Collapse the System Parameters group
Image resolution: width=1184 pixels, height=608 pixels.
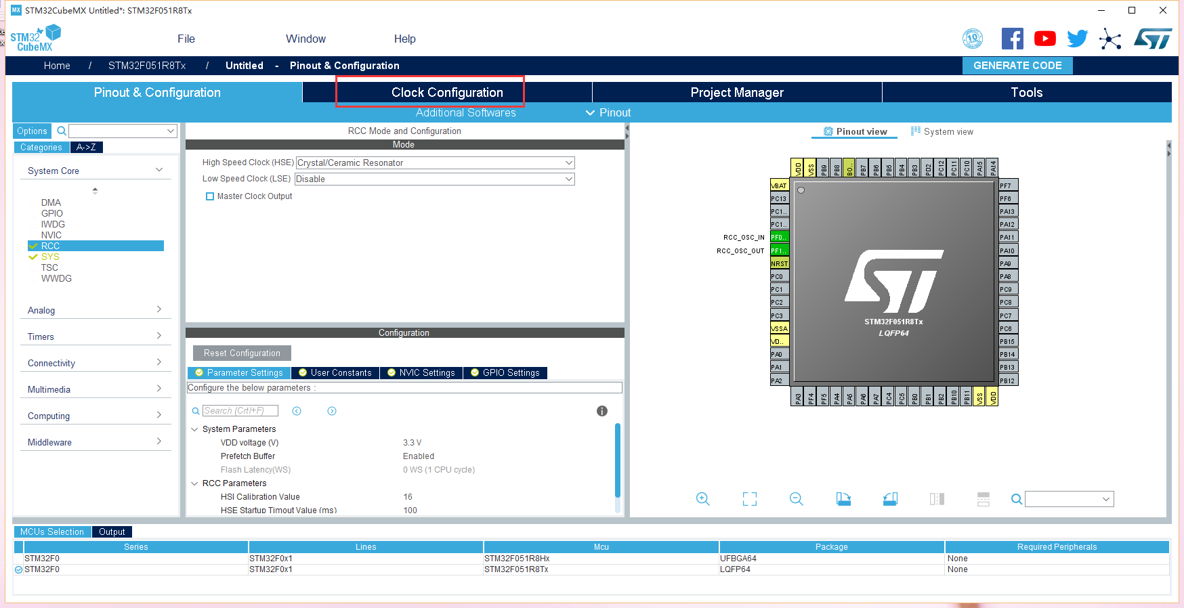(195, 429)
